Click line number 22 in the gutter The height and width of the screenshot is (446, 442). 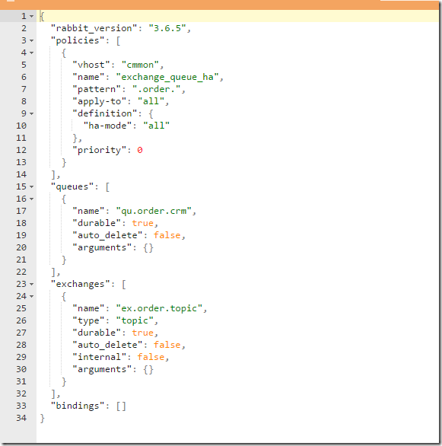[21, 272]
